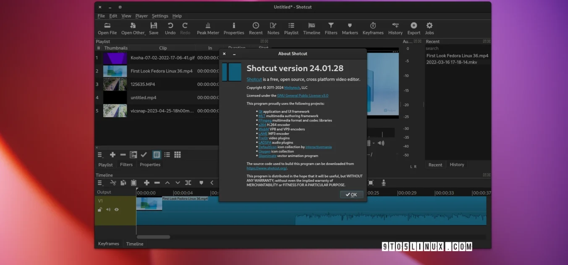
Task: Click the Recent panel search field
Action: tap(457, 49)
